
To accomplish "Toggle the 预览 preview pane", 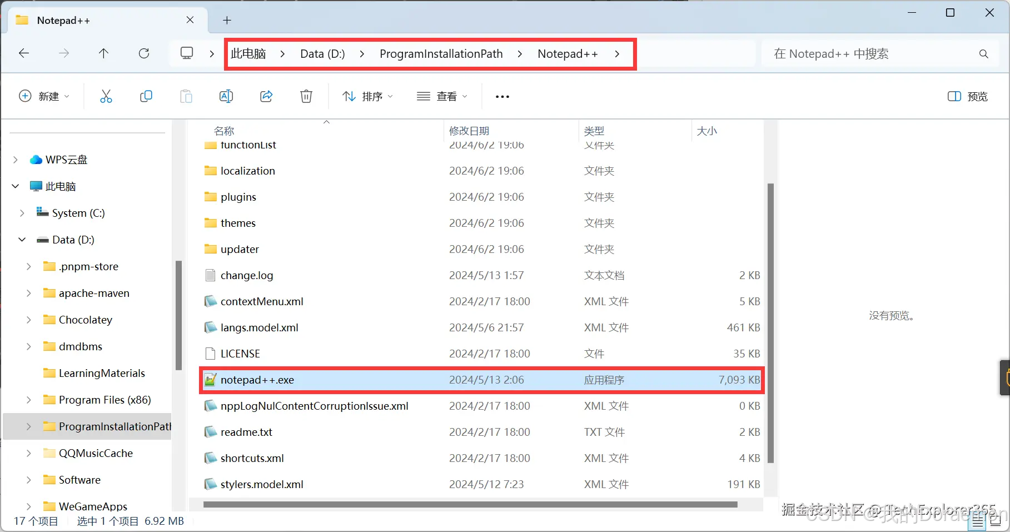I will click(x=967, y=96).
